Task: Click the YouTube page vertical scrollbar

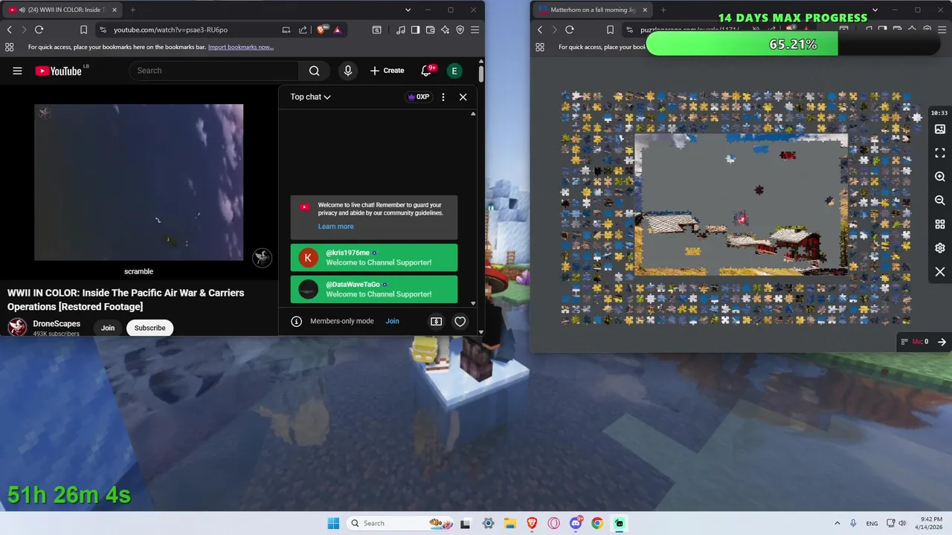Action: (481, 74)
